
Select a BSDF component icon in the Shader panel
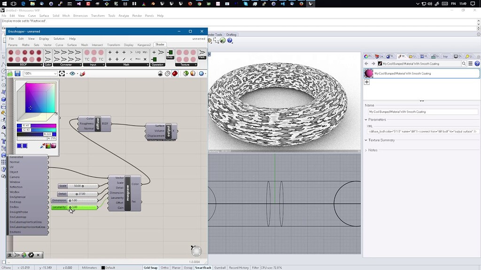click(x=12, y=52)
